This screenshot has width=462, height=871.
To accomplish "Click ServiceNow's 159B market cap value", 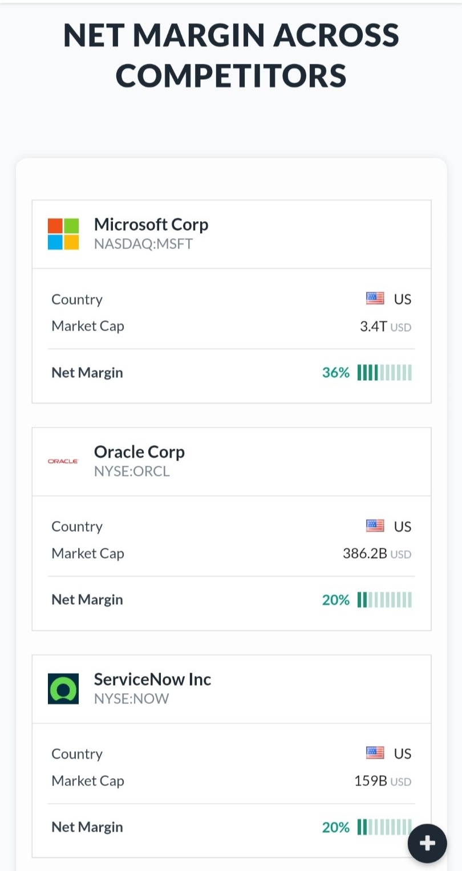I will coord(371,781).
